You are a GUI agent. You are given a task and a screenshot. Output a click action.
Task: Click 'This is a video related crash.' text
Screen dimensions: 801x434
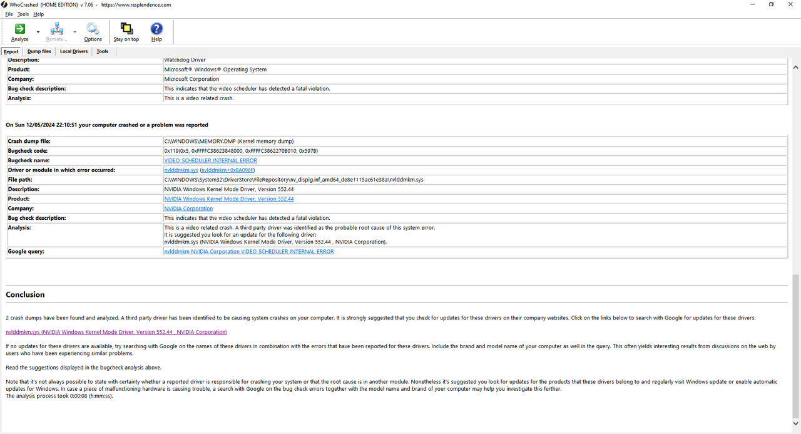pyautogui.click(x=199, y=98)
